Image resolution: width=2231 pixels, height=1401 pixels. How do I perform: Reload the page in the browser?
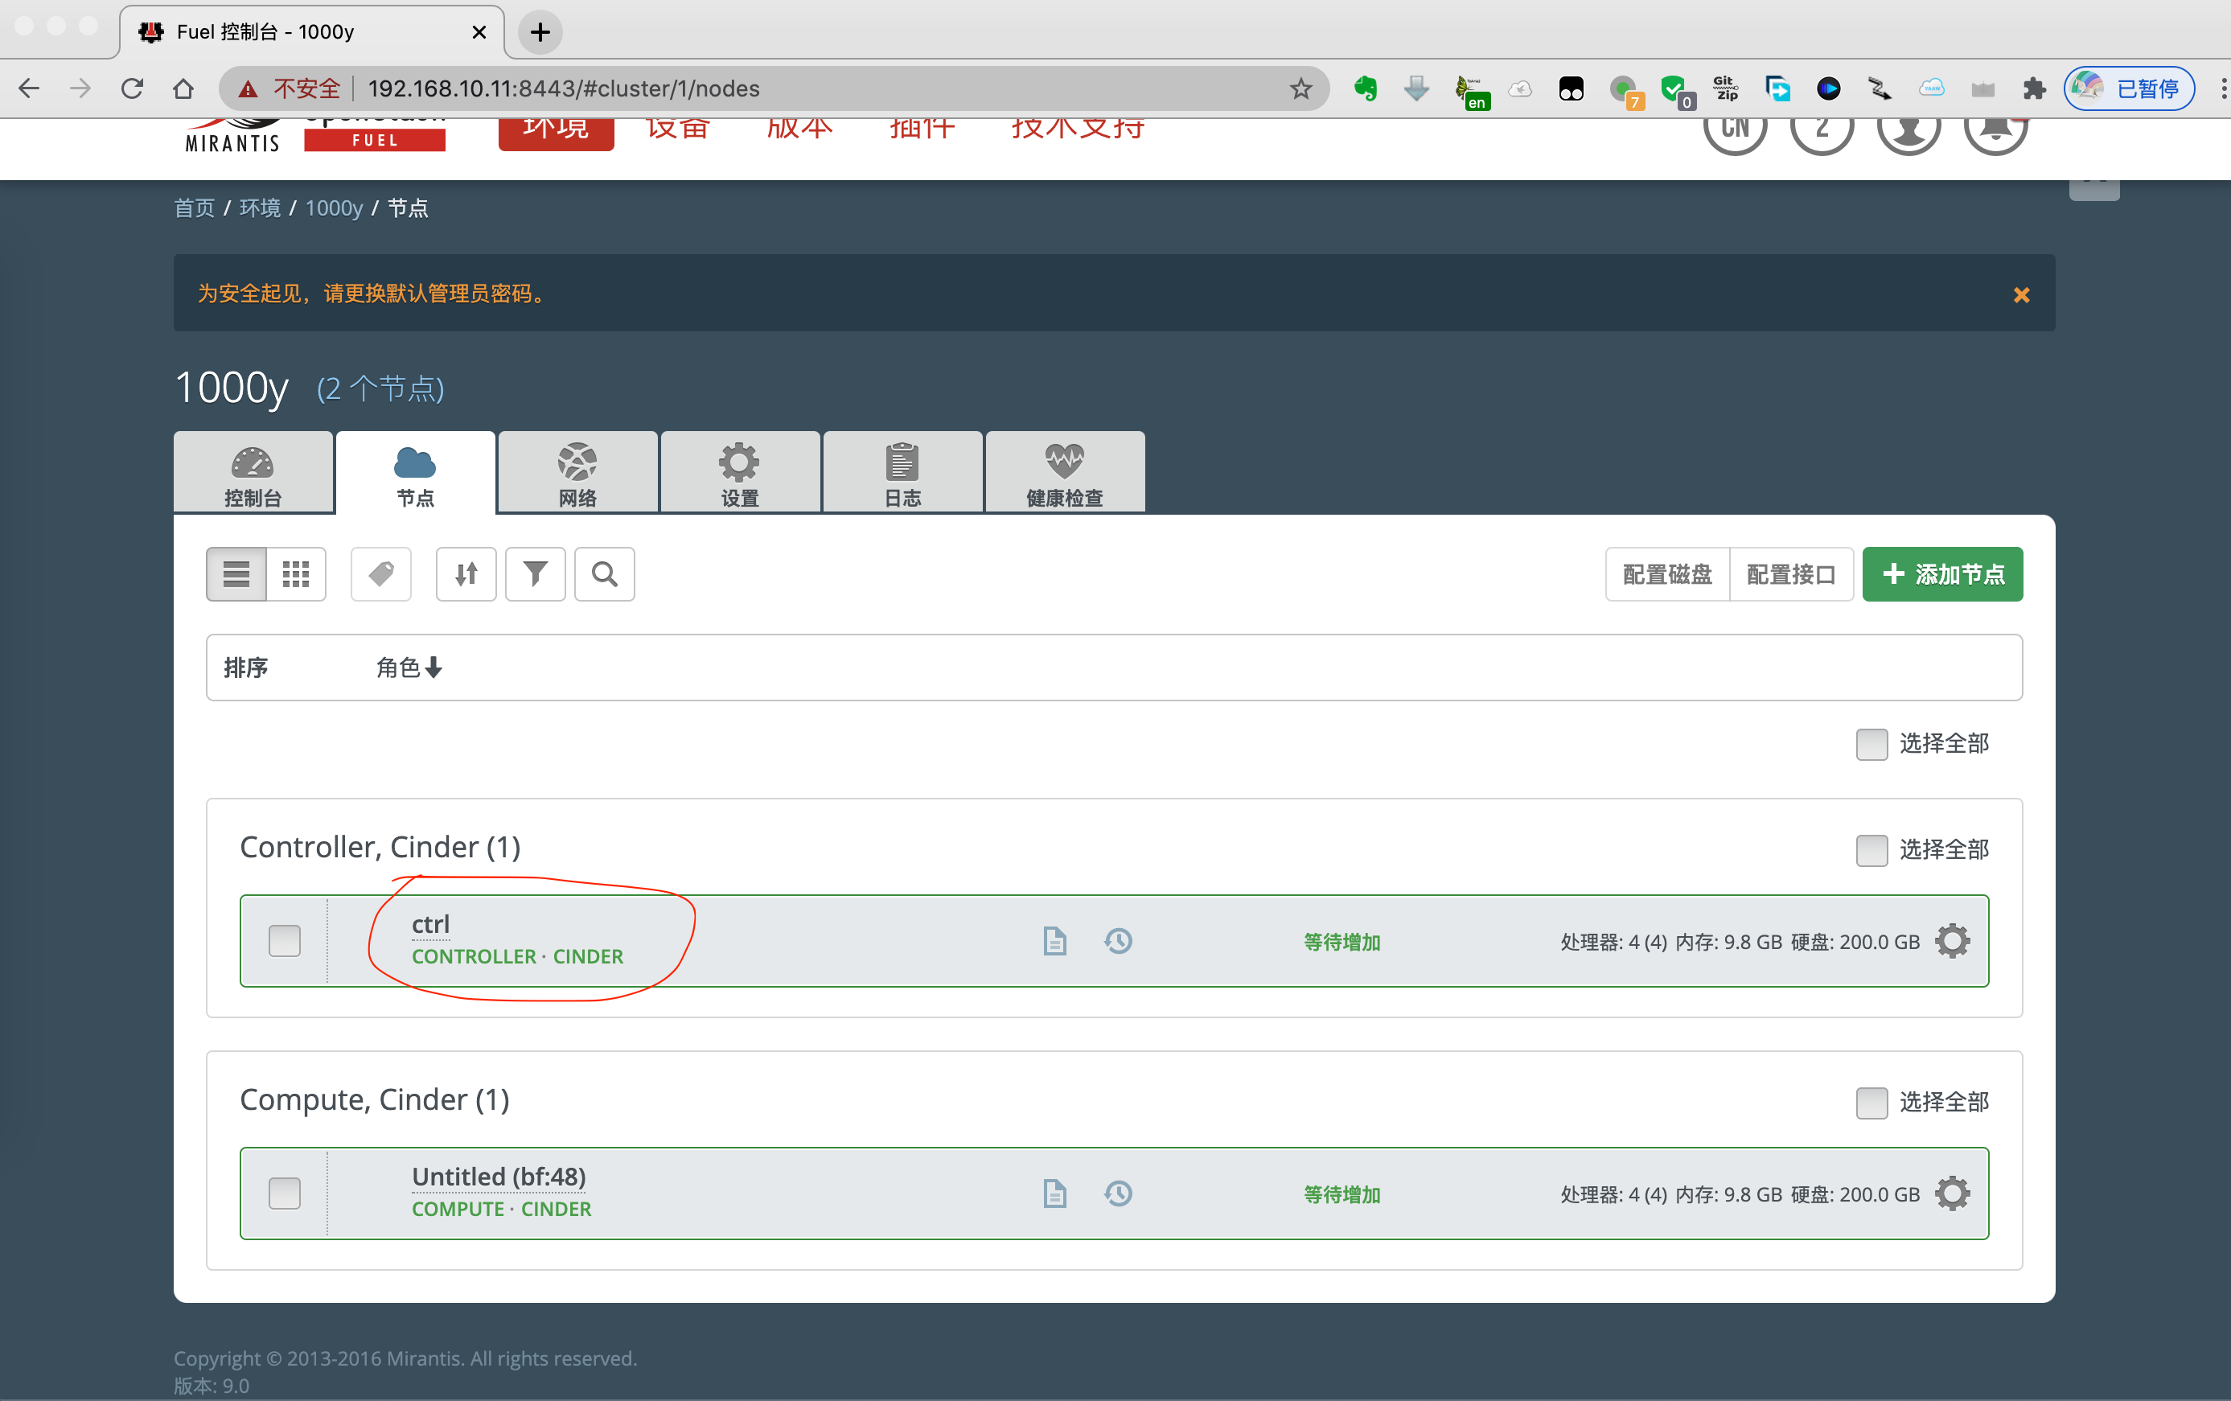coord(132,89)
